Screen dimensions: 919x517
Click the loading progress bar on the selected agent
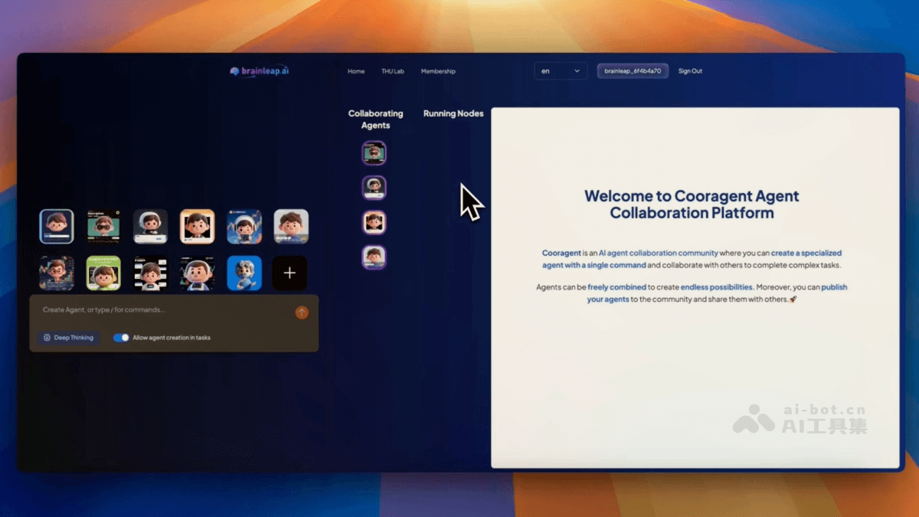(57, 237)
